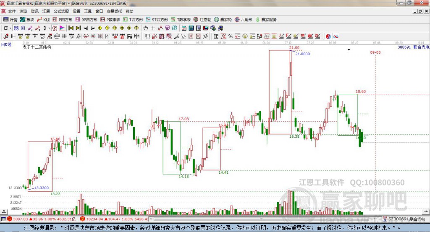Open the 江恩 menu
Viewport: 430px width, 232px height.
pos(46,11)
